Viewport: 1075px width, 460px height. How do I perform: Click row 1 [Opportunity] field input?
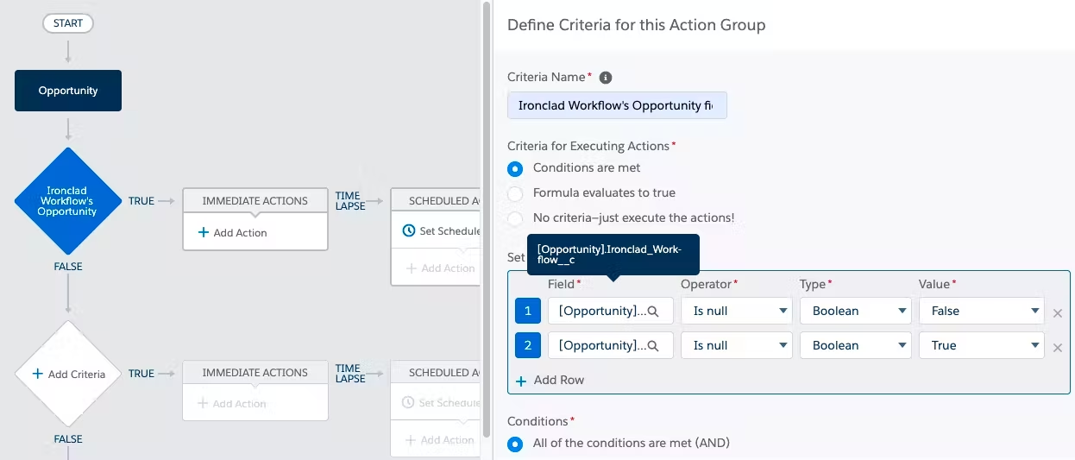(611, 311)
